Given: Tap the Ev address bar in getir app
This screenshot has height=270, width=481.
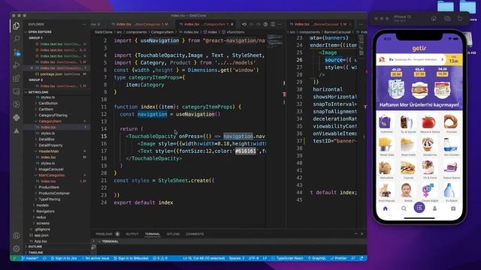Looking at the screenshot, I should tap(411, 59).
